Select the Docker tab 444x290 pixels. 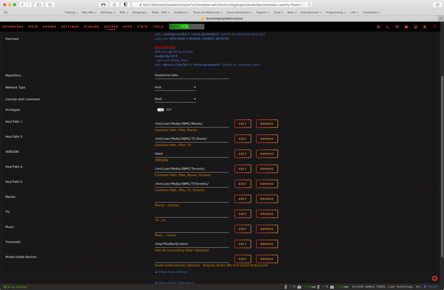coord(111,27)
